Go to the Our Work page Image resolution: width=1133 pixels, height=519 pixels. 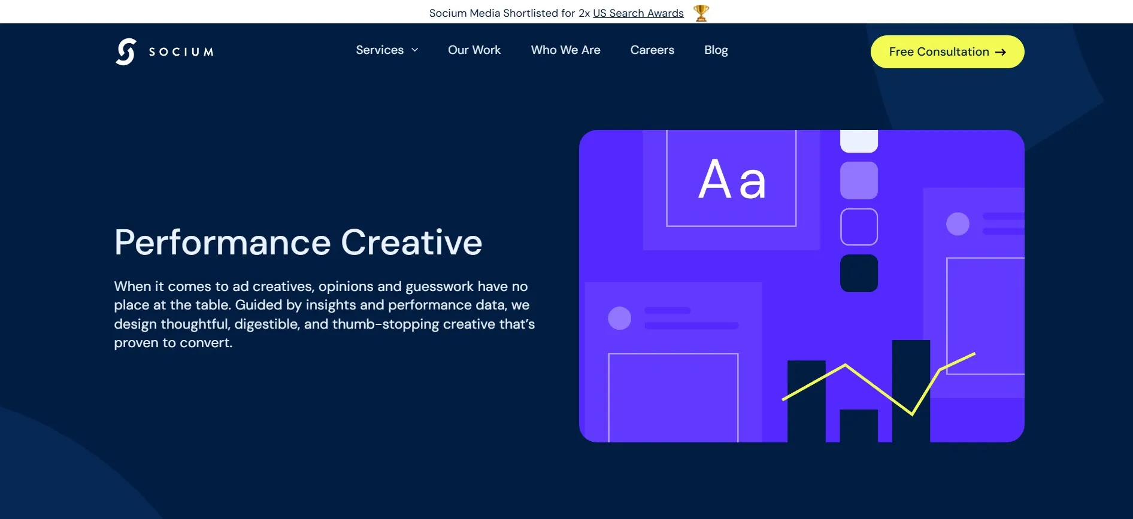click(474, 50)
